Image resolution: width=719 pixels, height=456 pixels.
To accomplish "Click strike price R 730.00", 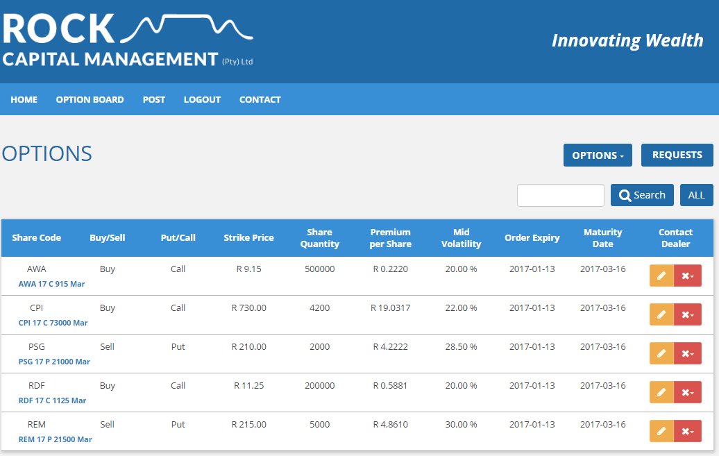I will [249, 308].
